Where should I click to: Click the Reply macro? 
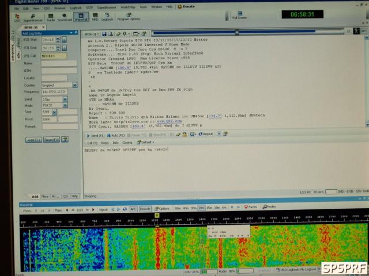pos(105,143)
